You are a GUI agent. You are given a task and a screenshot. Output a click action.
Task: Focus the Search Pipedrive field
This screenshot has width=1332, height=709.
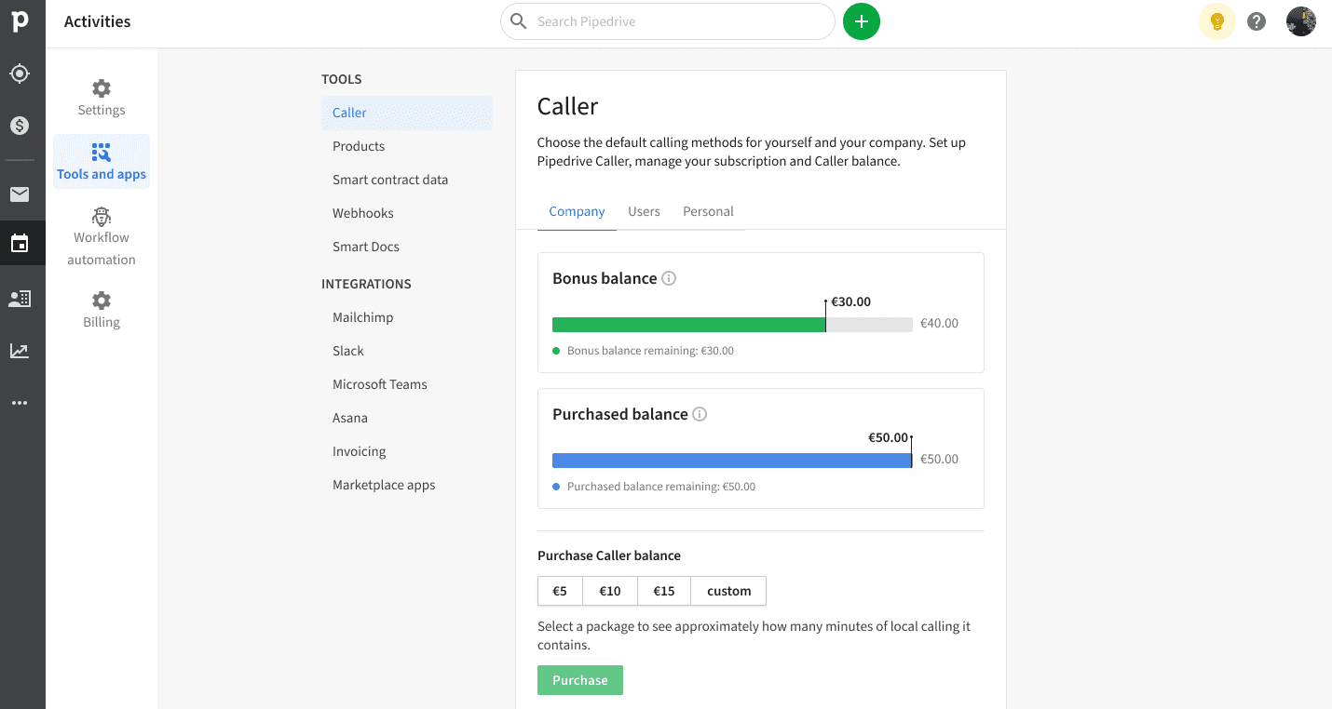click(668, 21)
